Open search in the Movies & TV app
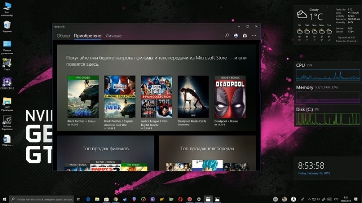 coord(227,36)
